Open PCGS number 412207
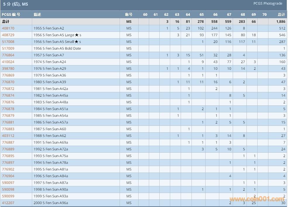 click(x=8, y=203)
